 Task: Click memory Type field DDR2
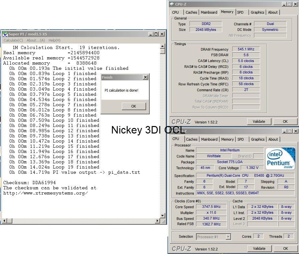tap(206, 24)
